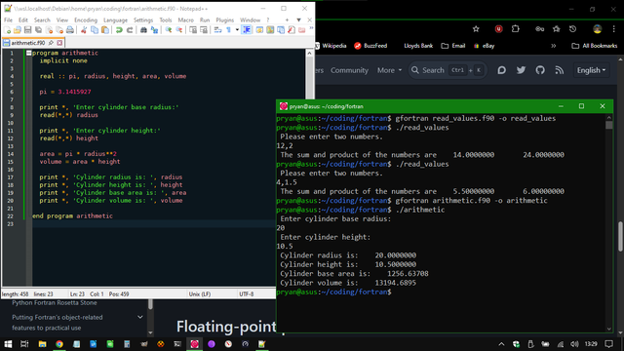Click the website Search box
The height and width of the screenshot is (351, 624).
[448, 70]
